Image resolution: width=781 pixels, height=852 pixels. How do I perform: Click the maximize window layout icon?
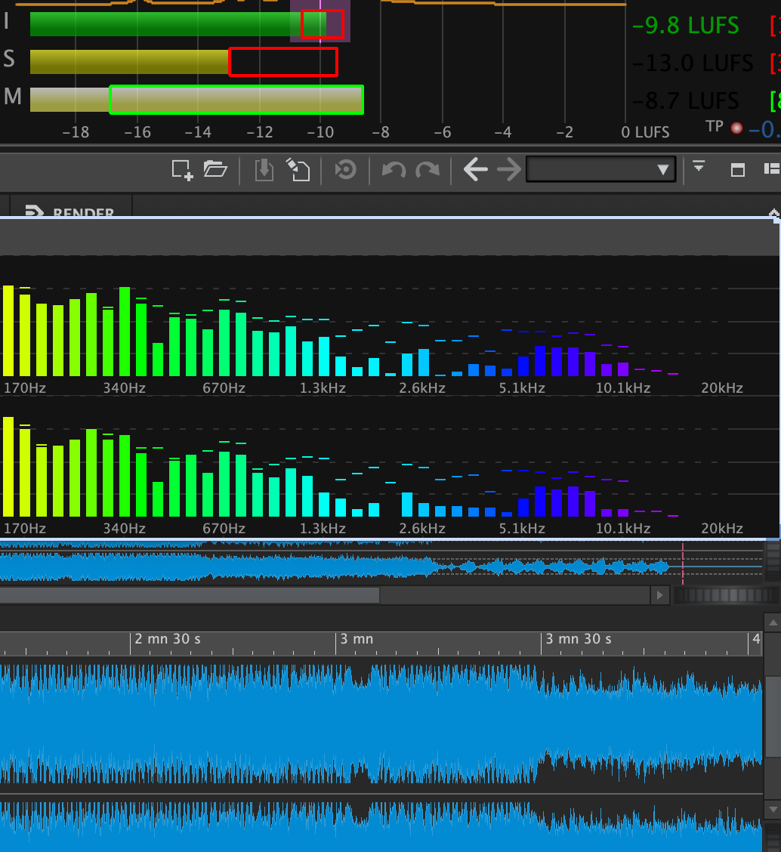[737, 170]
